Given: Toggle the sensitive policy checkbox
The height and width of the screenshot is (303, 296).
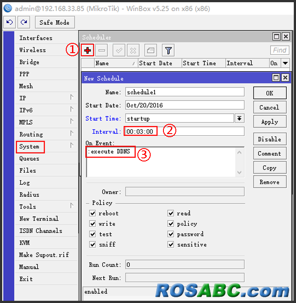Looking at the screenshot, I should [171, 245].
